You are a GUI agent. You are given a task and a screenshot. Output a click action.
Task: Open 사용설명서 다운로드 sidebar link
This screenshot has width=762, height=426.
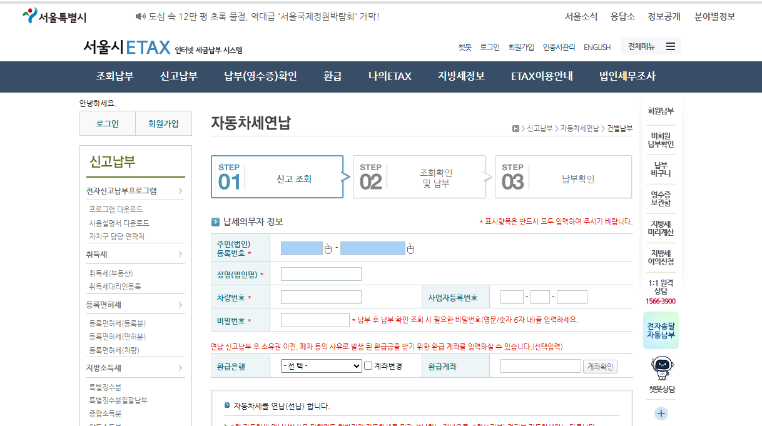click(119, 223)
